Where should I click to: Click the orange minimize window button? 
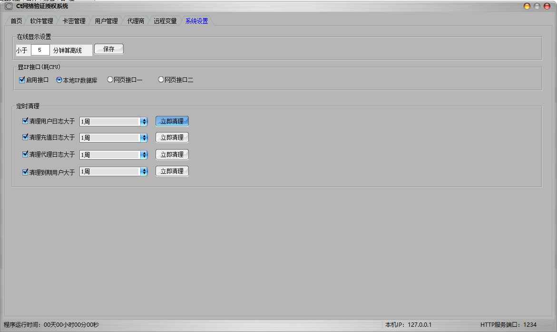(x=527, y=6)
